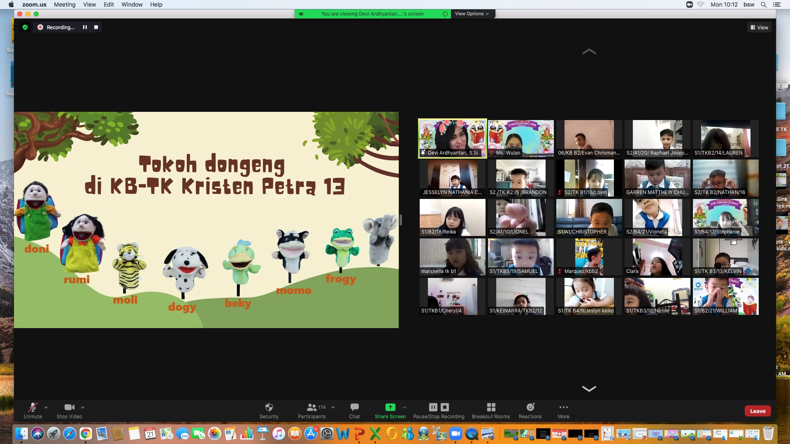Click the More options icon
790x444 pixels.
point(563,407)
